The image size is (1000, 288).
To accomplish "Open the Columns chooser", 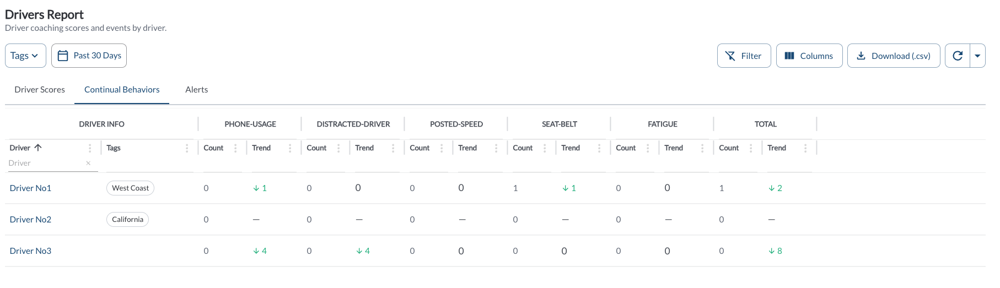I will coord(809,56).
